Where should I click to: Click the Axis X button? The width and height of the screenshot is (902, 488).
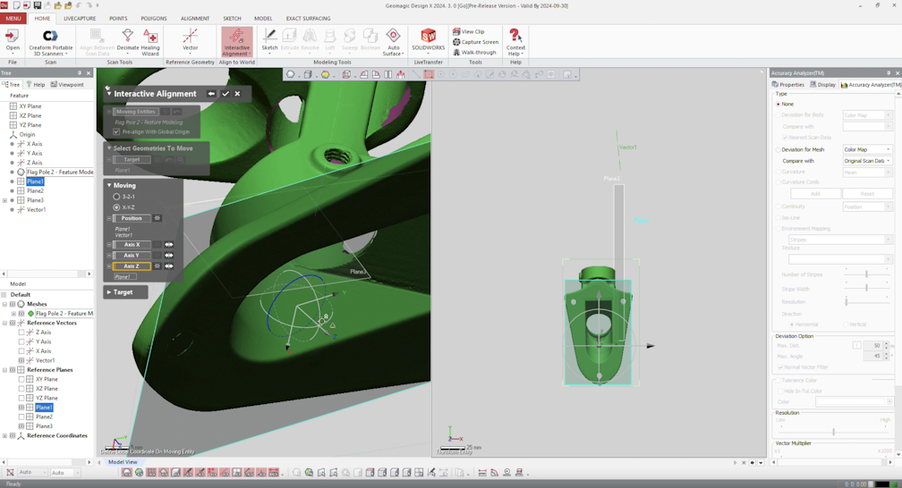coord(132,245)
